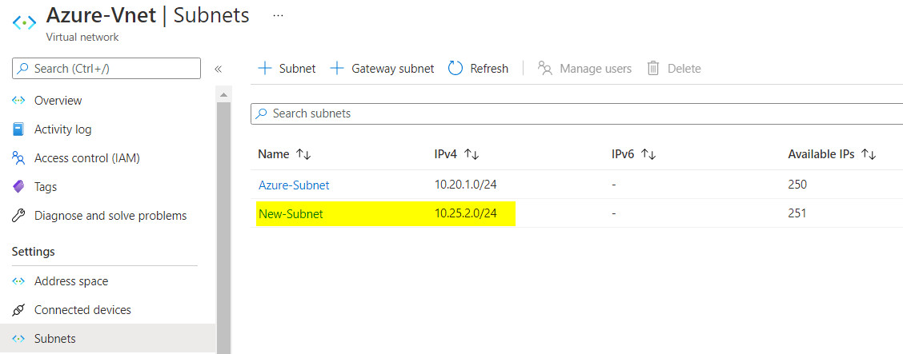
Task: Click the wrench Diagnose icon
Action: pyautogui.click(x=18, y=216)
